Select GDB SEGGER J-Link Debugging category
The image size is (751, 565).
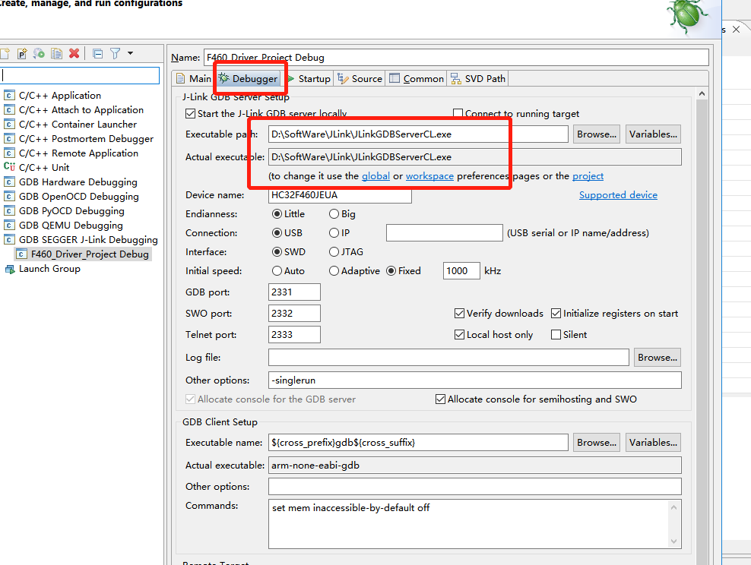[x=84, y=239]
